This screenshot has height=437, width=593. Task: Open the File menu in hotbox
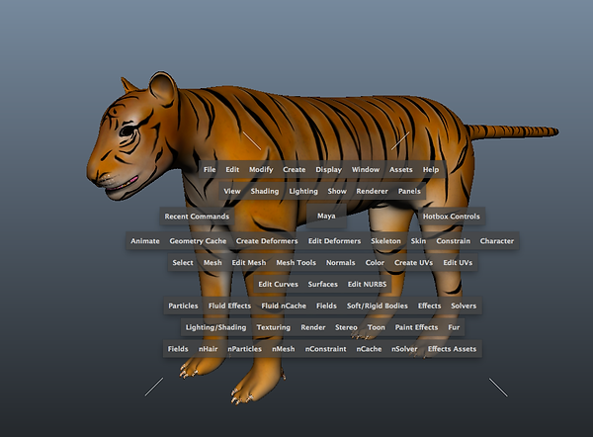coord(210,169)
